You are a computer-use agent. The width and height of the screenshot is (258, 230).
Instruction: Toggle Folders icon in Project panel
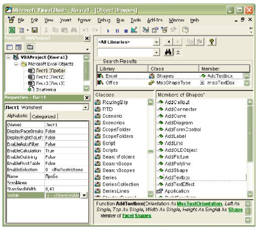tap(30, 47)
